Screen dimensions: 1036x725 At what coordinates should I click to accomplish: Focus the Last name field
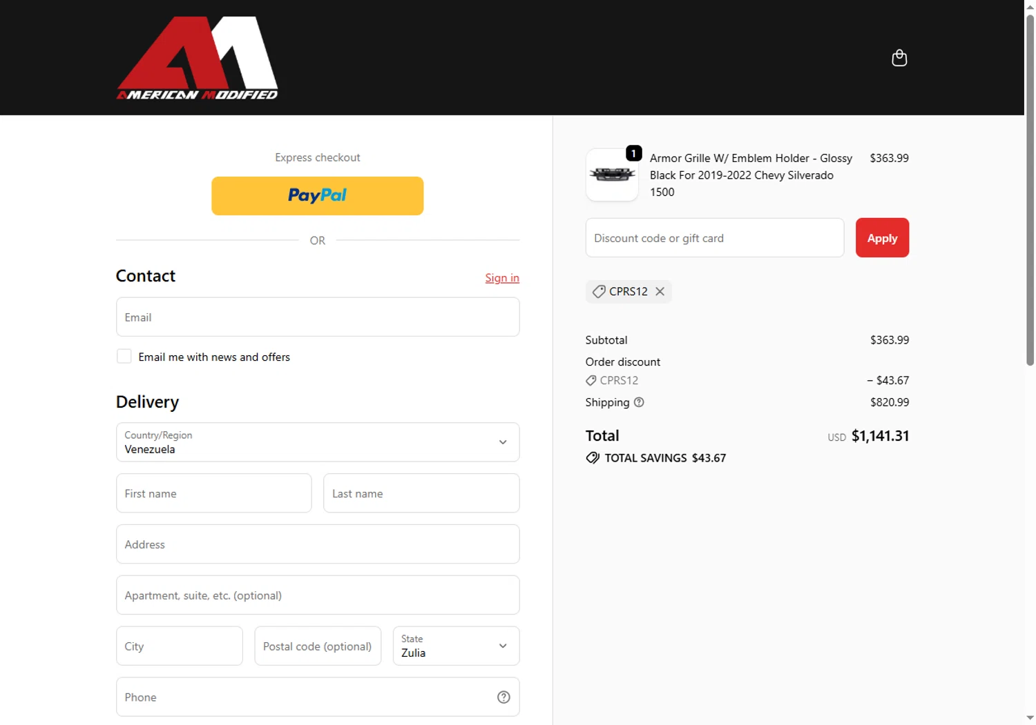421,493
